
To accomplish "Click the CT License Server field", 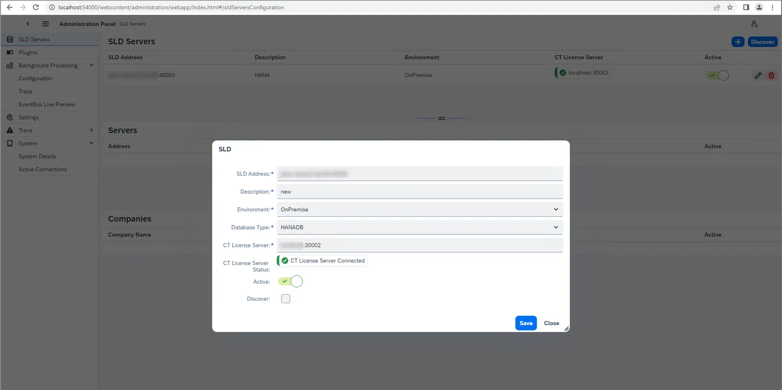I will tap(420, 245).
